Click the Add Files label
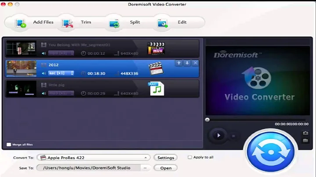 43,22
